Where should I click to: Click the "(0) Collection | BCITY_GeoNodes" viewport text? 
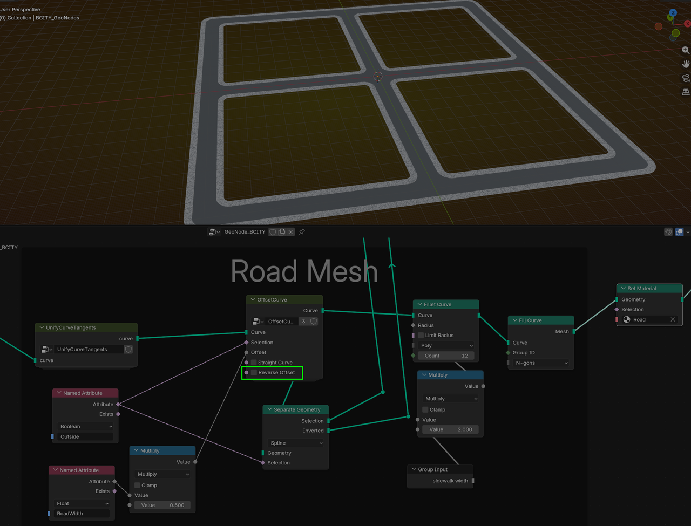40,18
